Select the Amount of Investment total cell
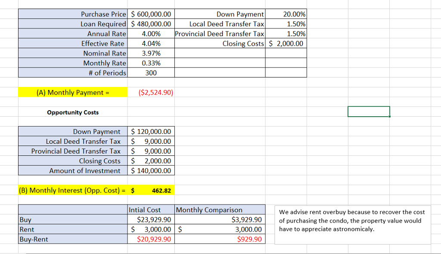The width and height of the screenshot is (441, 254). 151,170
